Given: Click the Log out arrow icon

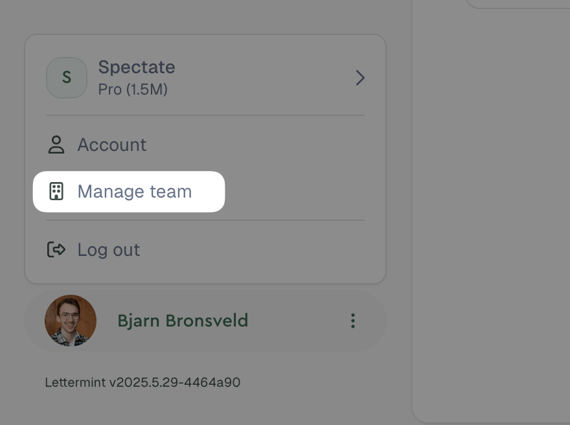Looking at the screenshot, I should click(x=56, y=249).
